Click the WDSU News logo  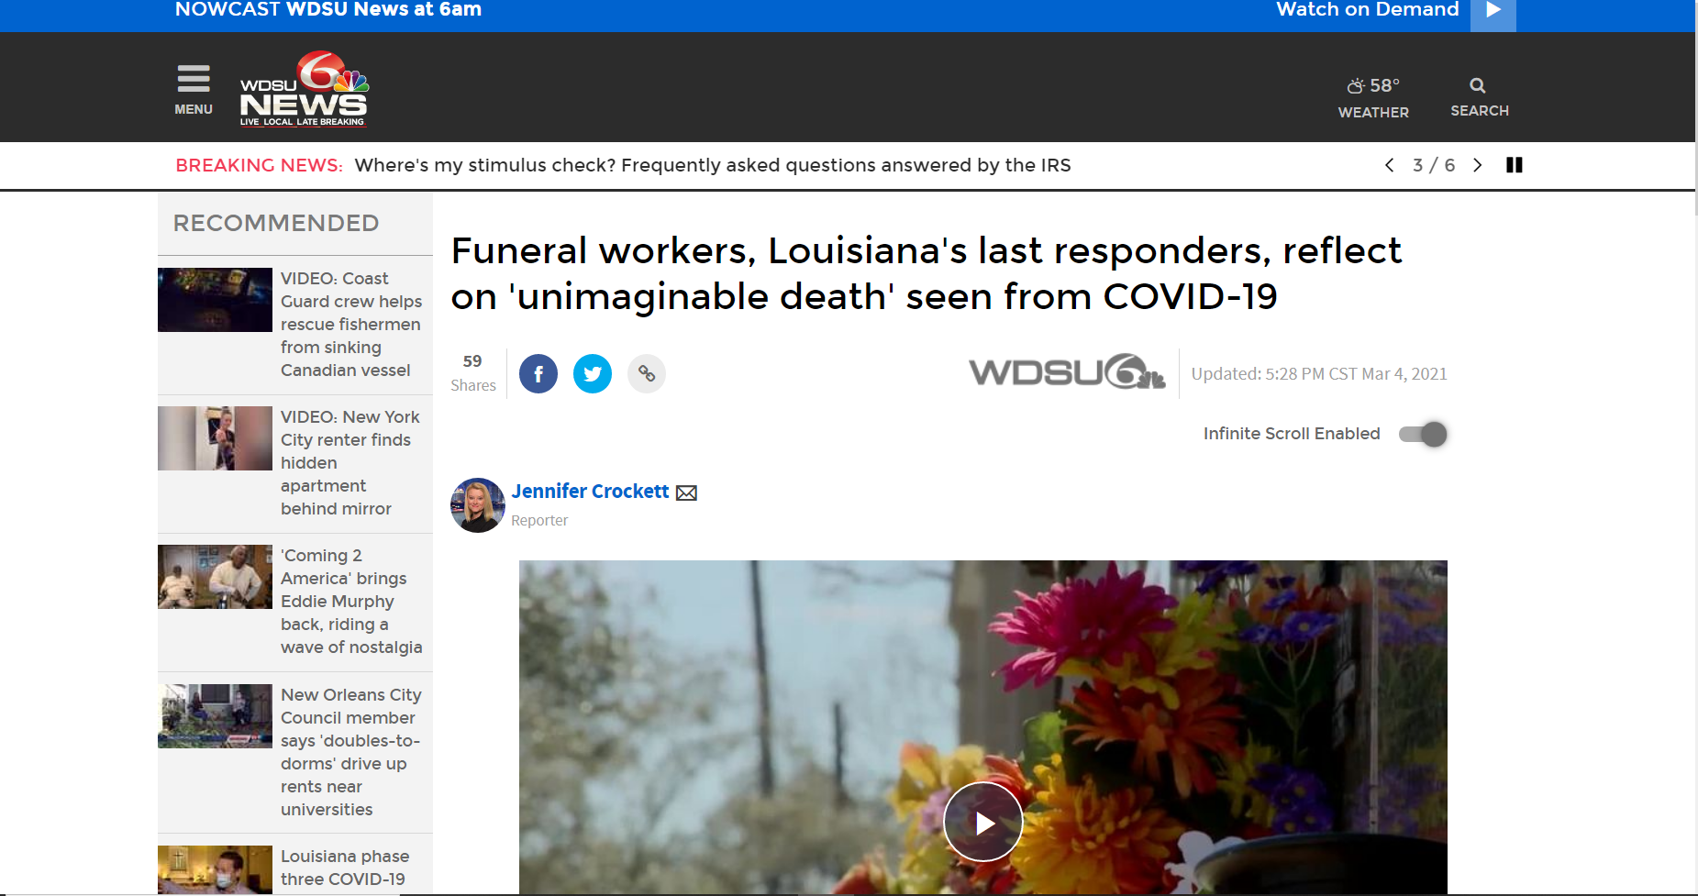(x=304, y=89)
